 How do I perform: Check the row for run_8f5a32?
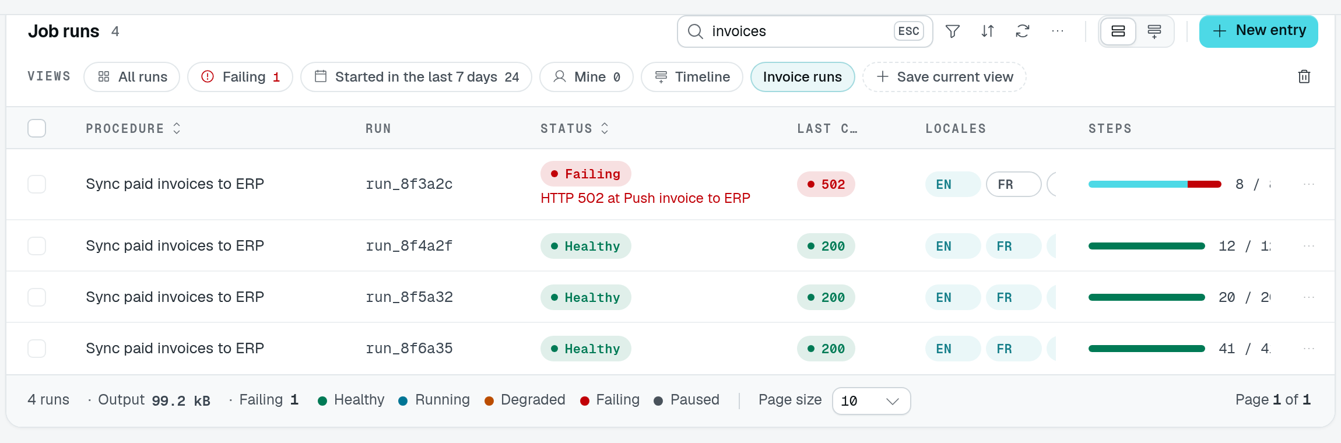point(37,297)
